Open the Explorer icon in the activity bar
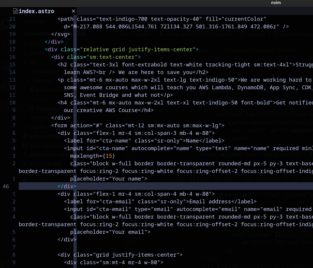313x268 pixels. [x=5, y=25]
